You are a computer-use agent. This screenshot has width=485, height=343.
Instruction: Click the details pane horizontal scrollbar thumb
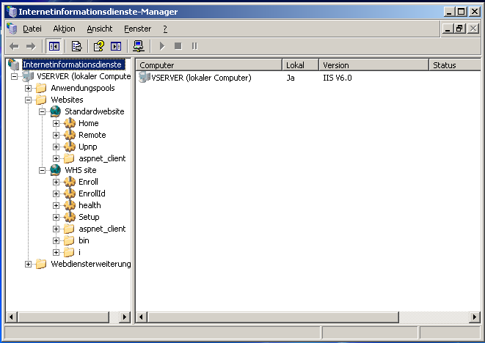[273, 317]
